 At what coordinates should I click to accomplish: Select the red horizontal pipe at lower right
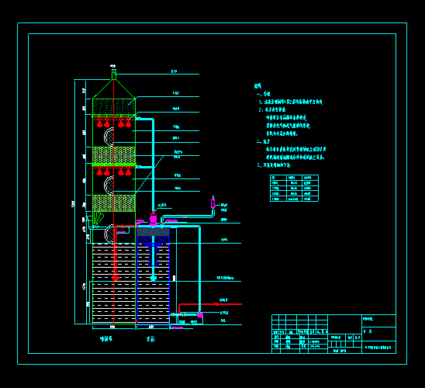[x=210, y=304]
